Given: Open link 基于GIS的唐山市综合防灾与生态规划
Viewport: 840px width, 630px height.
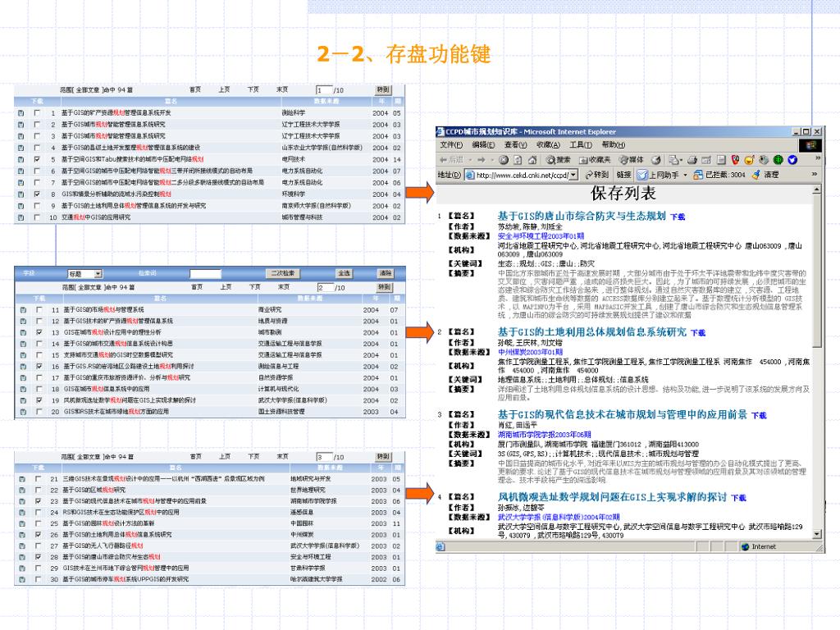Looking at the screenshot, I should coord(582,216).
